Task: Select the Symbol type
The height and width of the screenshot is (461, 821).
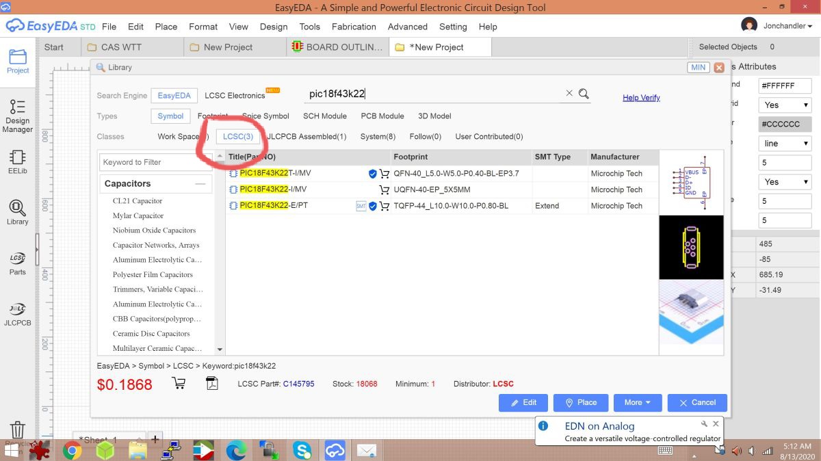Action: [x=170, y=116]
